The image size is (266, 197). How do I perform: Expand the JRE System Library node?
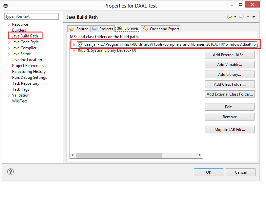coord(74,51)
